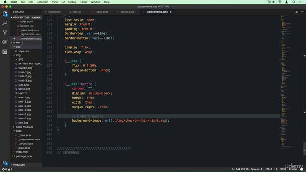The width and height of the screenshot is (306, 172).
Task: Click UTF-8 encoding in status bar
Action: coord(268,169)
